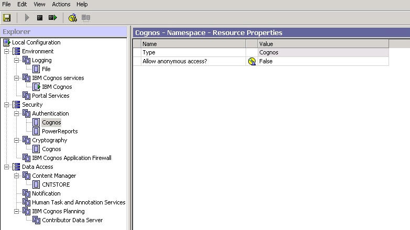Select the PowerReports tree label
The height and width of the screenshot is (230, 410).
(60, 131)
